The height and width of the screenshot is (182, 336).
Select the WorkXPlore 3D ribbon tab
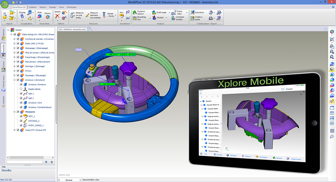tap(19, 7)
